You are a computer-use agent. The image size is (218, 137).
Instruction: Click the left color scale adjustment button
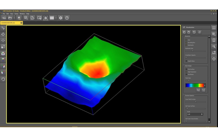198,90
